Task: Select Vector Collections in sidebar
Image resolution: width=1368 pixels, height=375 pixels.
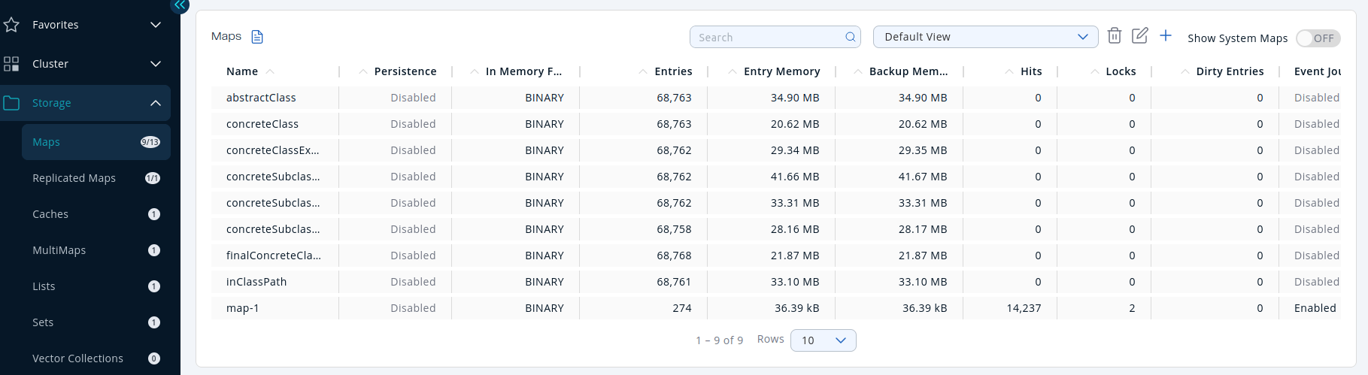Action: (77, 358)
